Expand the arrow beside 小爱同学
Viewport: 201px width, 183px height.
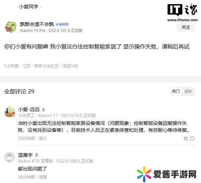point(41,7)
